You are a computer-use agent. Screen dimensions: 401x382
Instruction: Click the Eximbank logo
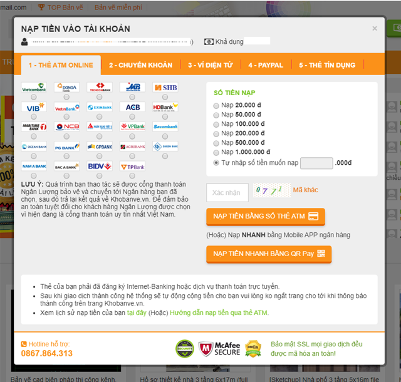pos(100,107)
